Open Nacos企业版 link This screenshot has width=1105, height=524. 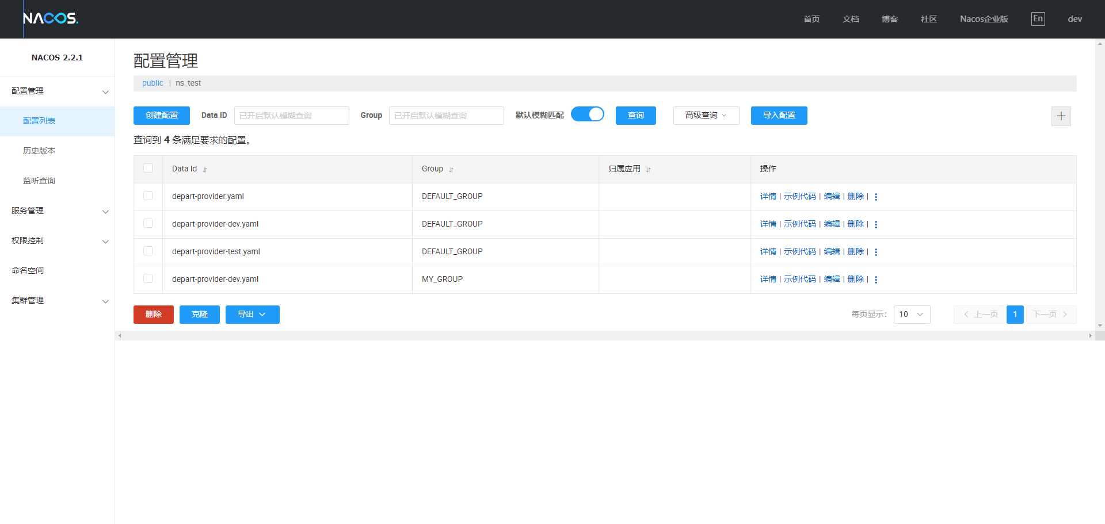(x=984, y=19)
